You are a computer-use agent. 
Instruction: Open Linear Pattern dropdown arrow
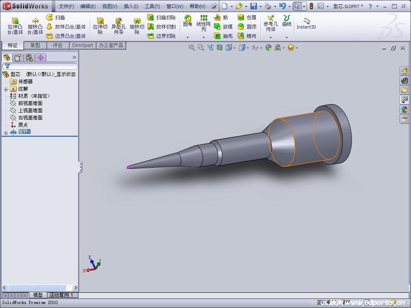(x=203, y=37)
